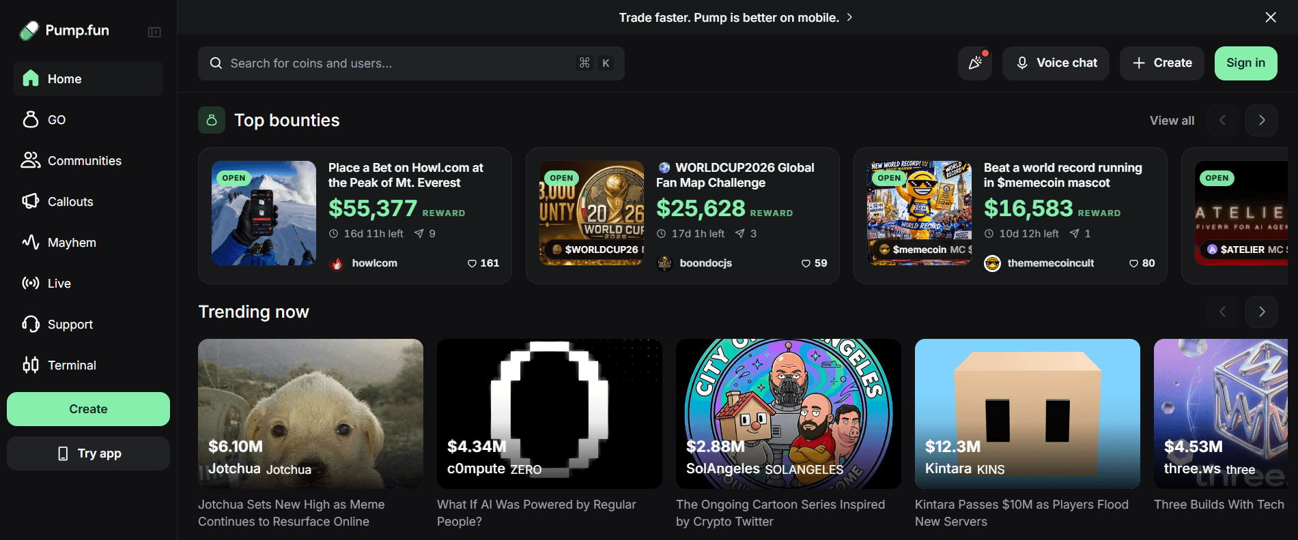Image resolution: width=1298 pixels, height=540 pixels.
Task: Open the Support page
Action: [88, 324]
